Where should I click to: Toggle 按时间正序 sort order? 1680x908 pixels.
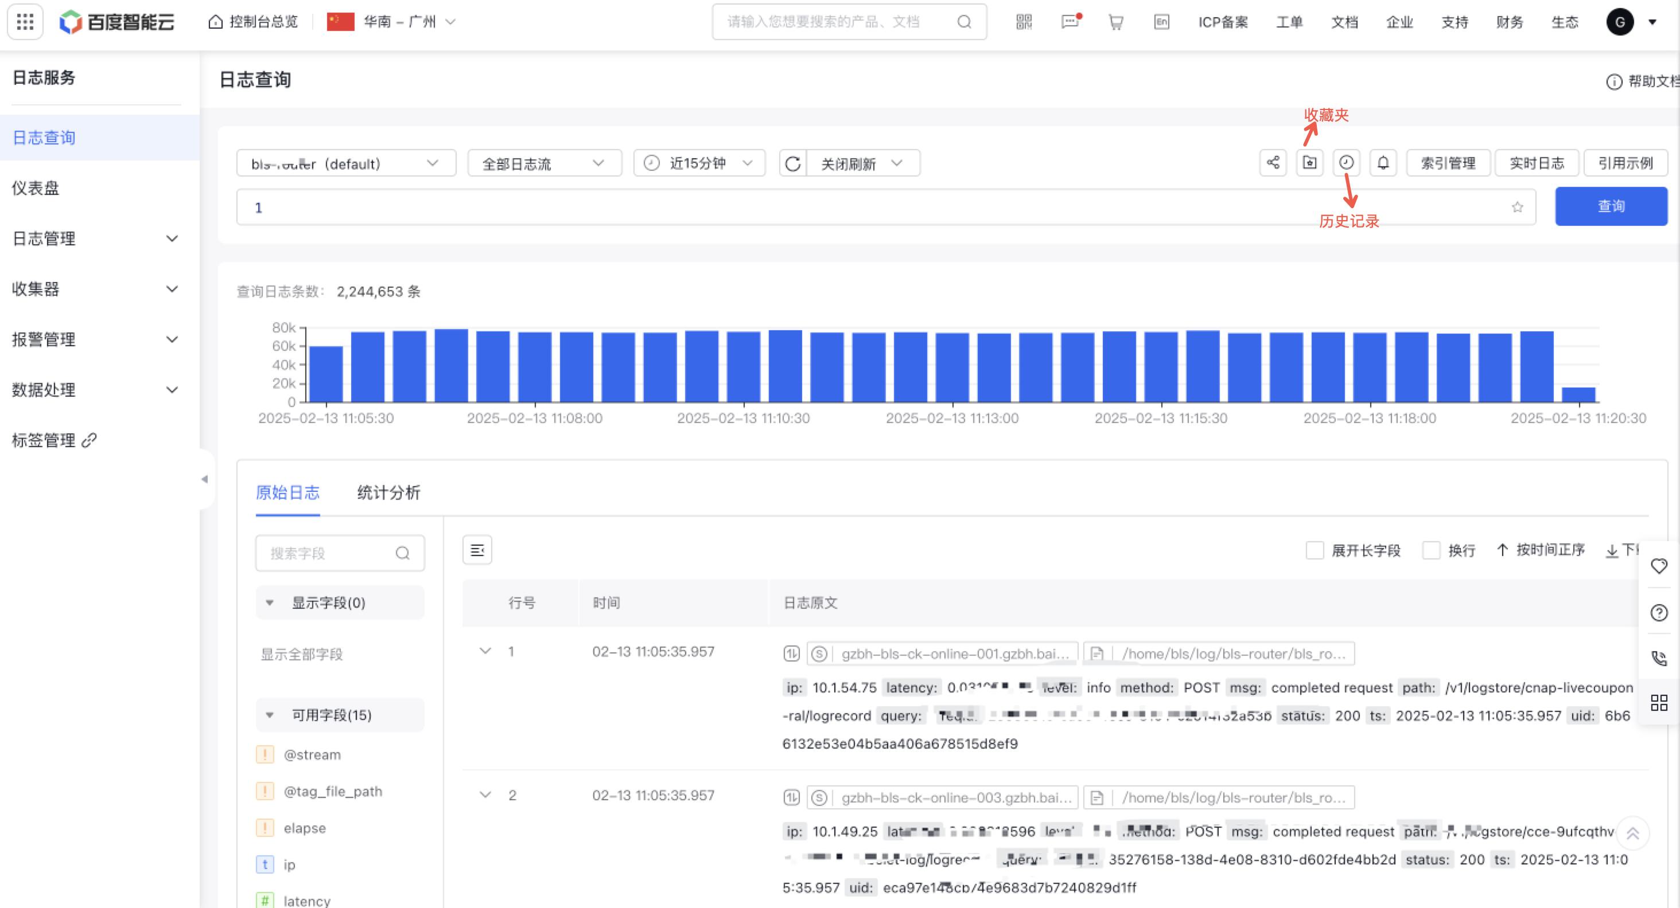coord(1541,550)
